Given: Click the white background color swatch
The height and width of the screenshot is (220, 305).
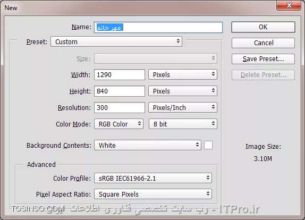Looking at the screenshot, I should [x=208, y=145].
